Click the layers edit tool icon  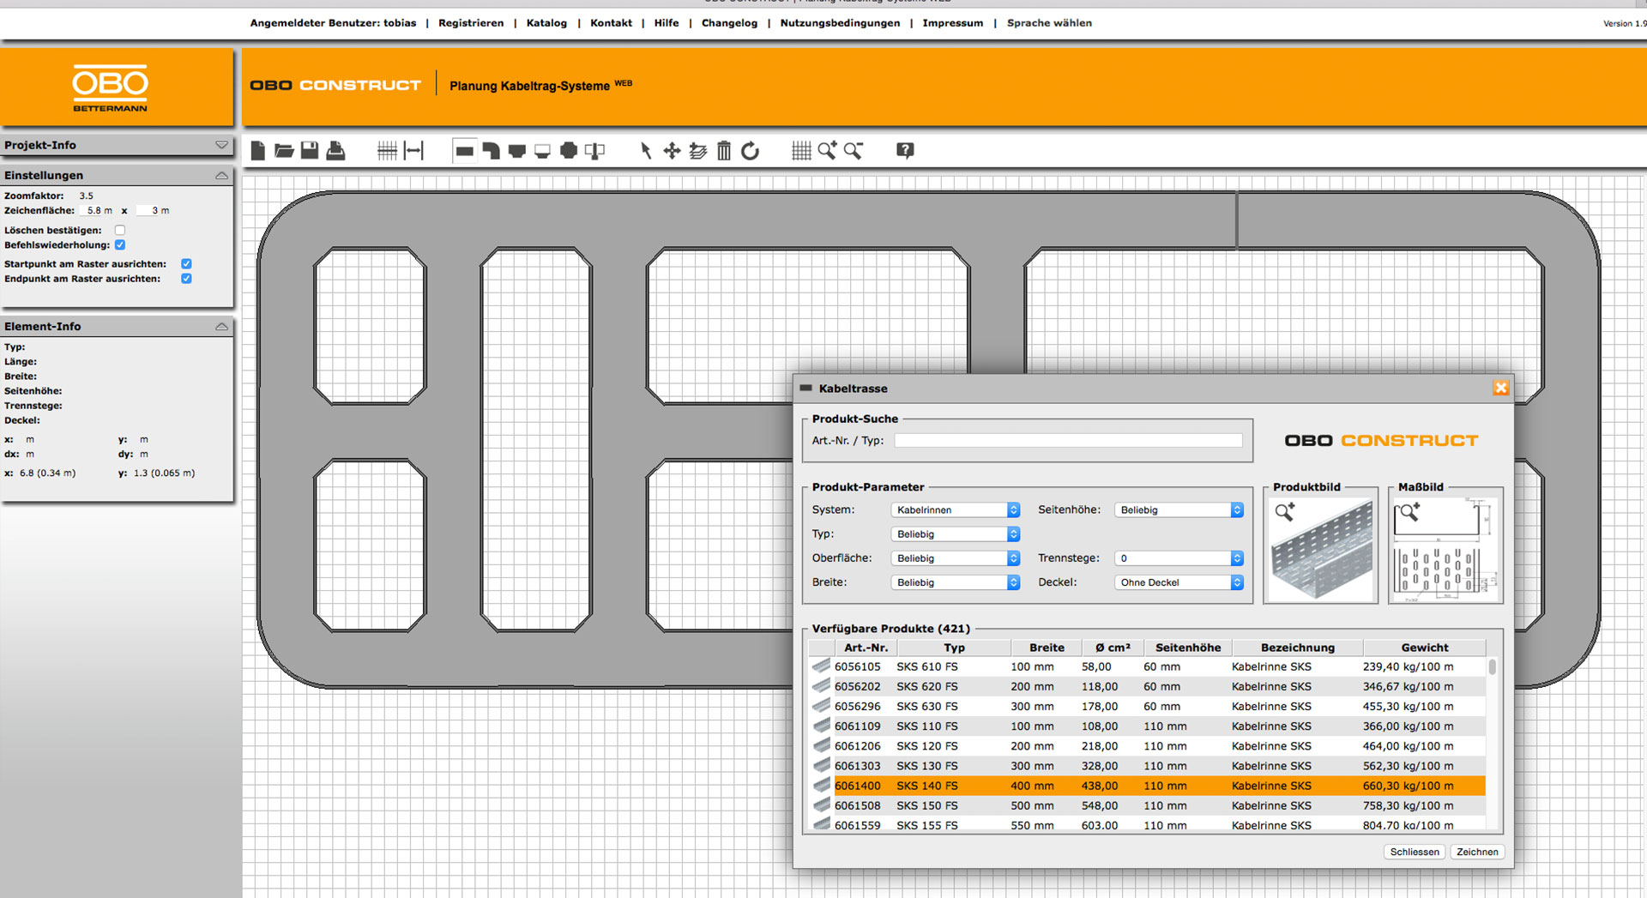[698, 151]
